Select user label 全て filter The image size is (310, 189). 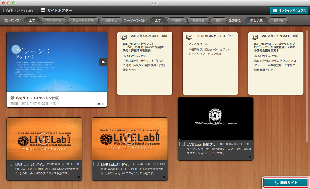click(x=158, y=20)
